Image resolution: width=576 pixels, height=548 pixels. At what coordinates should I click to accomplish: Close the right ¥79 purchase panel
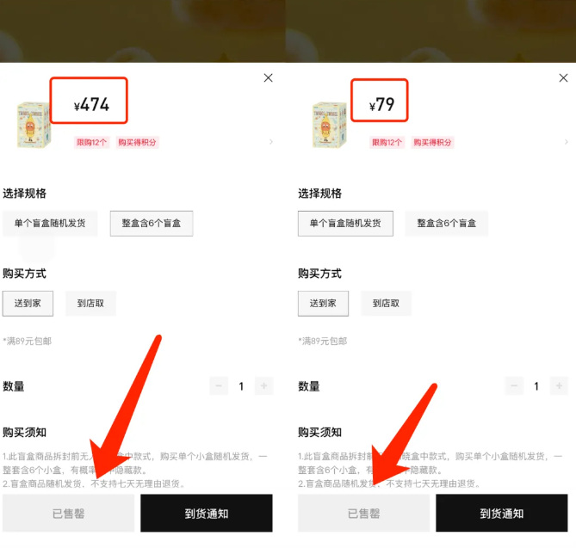pos(563,77)
